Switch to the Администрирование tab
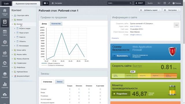 (26, 3)
